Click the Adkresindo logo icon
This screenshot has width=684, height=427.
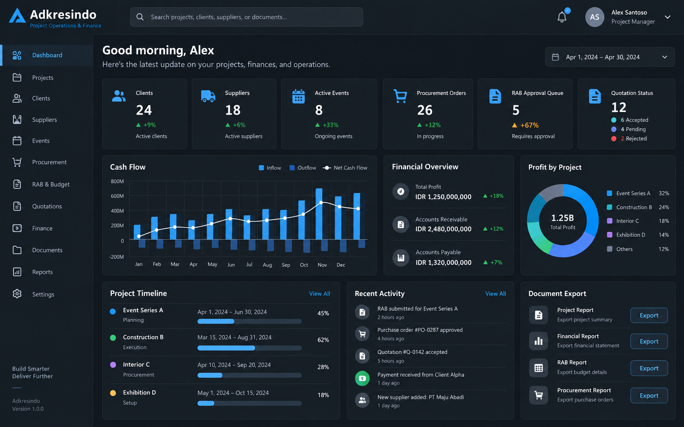tap(17, 16)
